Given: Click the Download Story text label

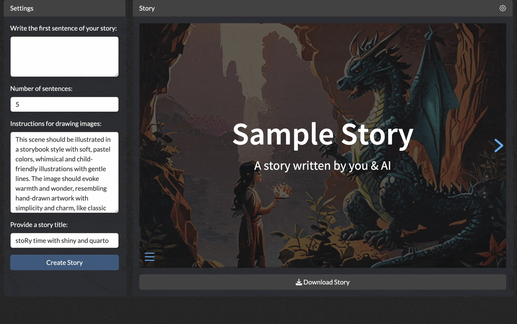Looking at the screenshot, I should [326, 282].
